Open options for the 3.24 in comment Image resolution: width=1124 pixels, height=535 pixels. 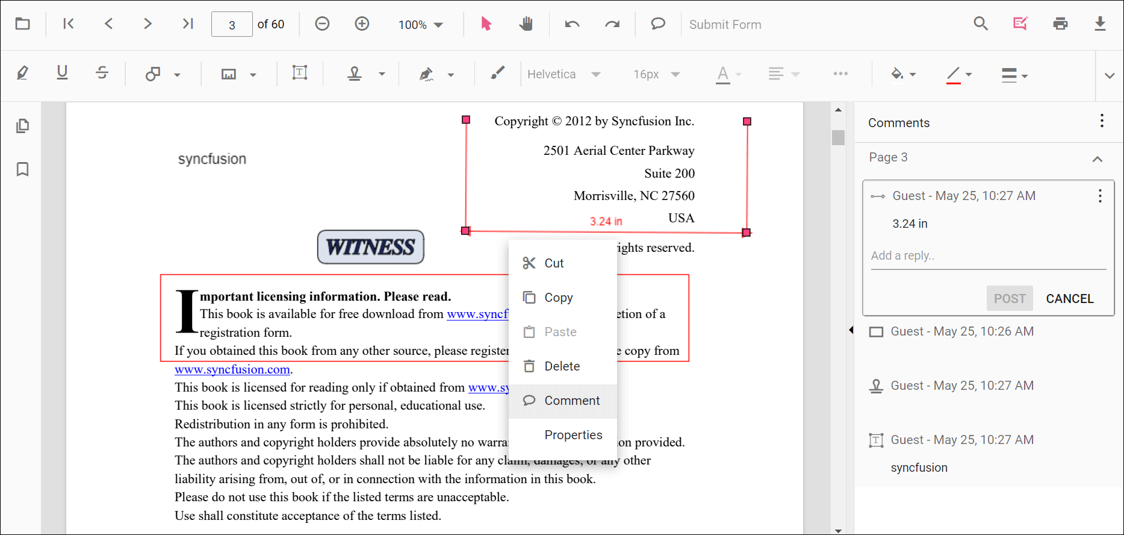(x=1100, y=196)
